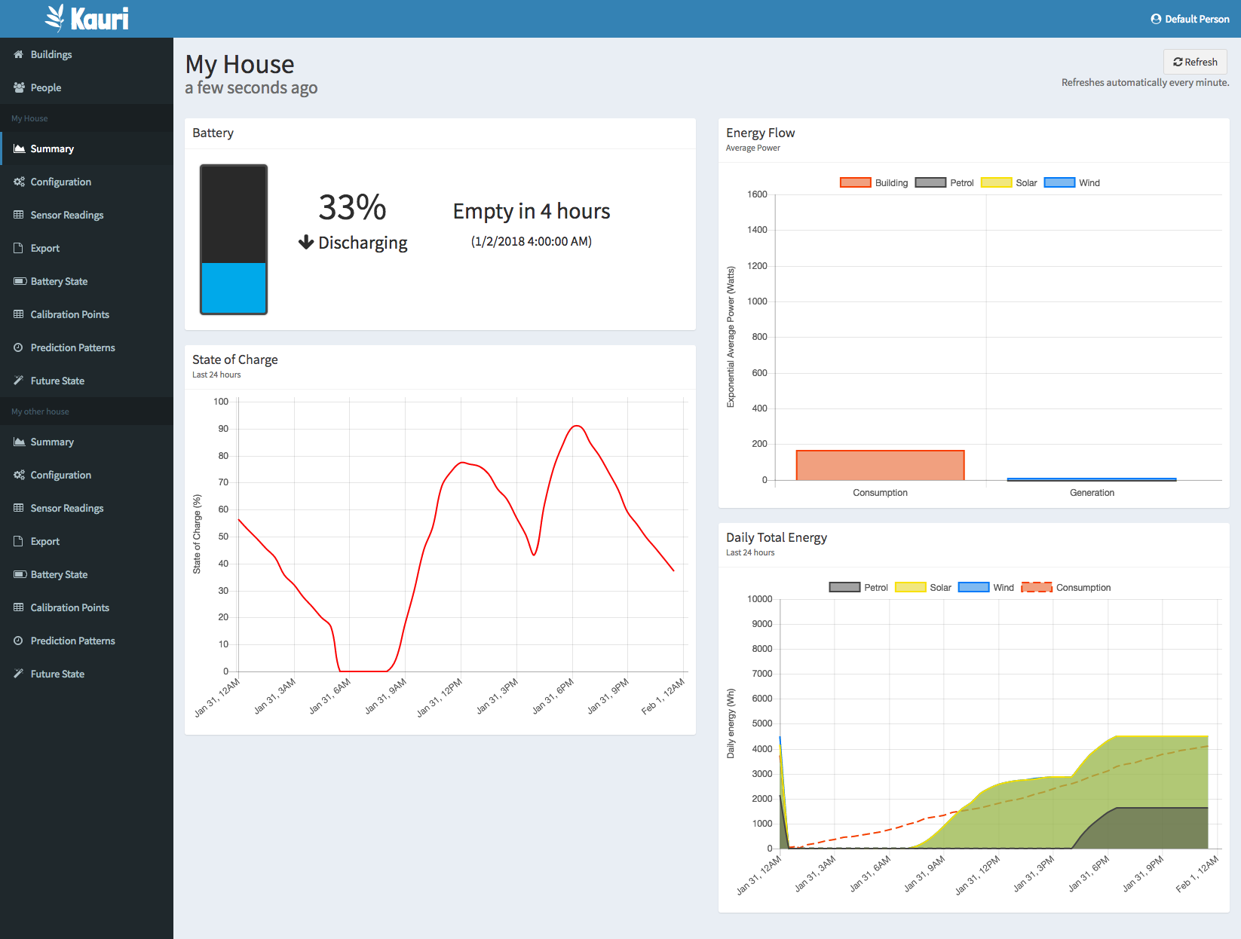Click My other house Export file icon
The image size is (1241, 939).
point(19,541)
